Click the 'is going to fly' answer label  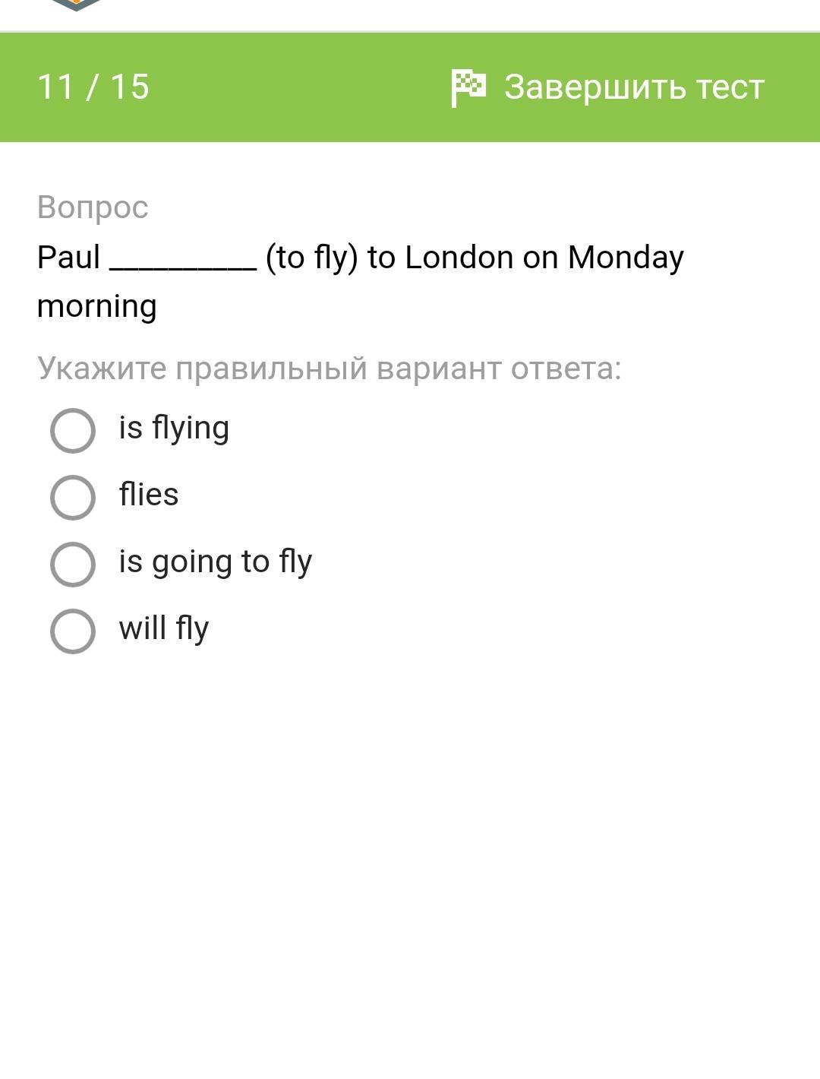tap(215, 562)
